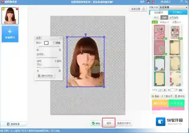Click the 确定 confirm button
Screen dimensions: 189x133
[96, 123]
